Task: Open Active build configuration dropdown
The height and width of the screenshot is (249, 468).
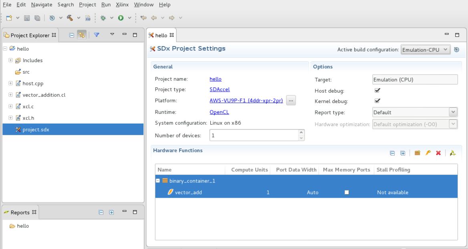Action: pyautogui.click(x=426, y=50)
